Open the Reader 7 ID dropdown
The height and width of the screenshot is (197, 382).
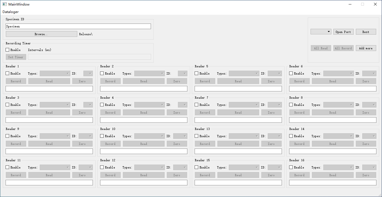pyautogui.click(x=275, y=105)
